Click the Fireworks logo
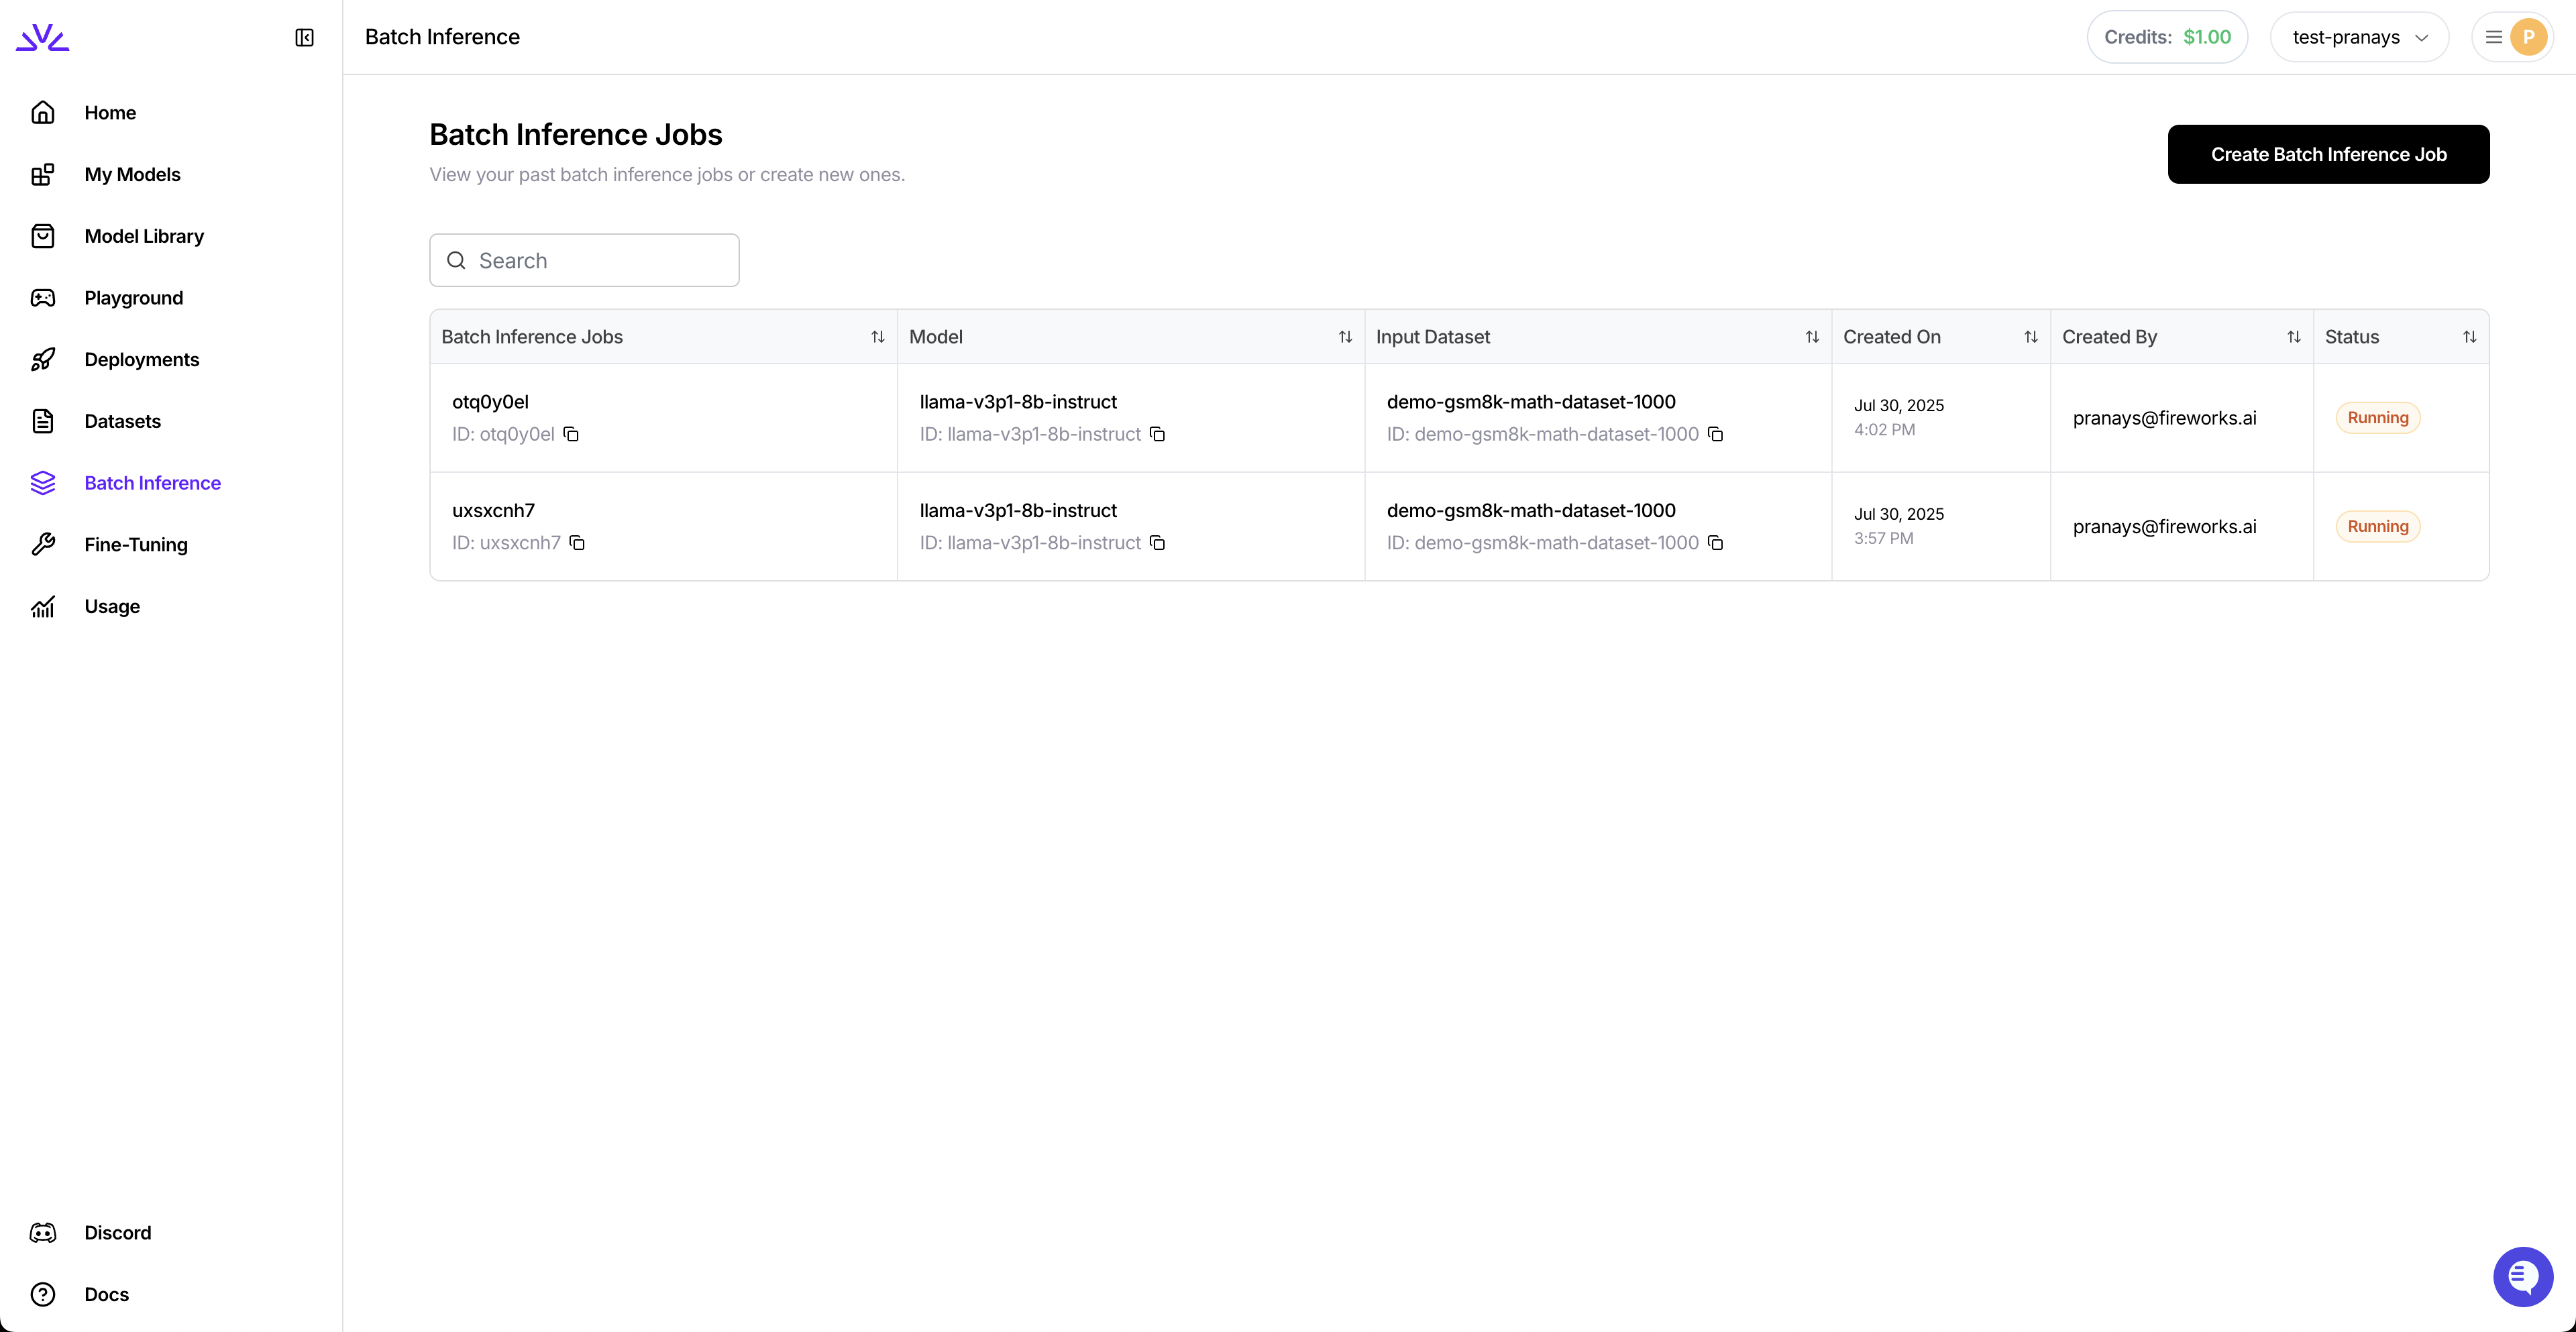 [x=42, y=38]
